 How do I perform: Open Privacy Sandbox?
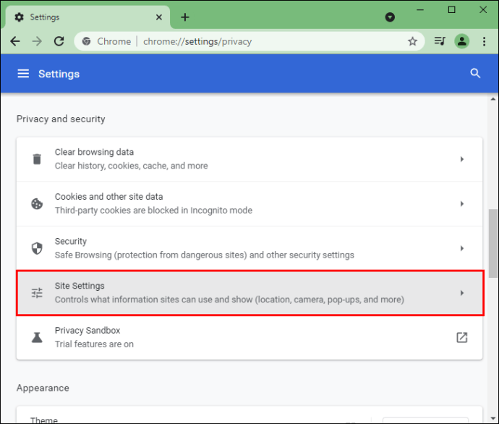tap(249, 337)
